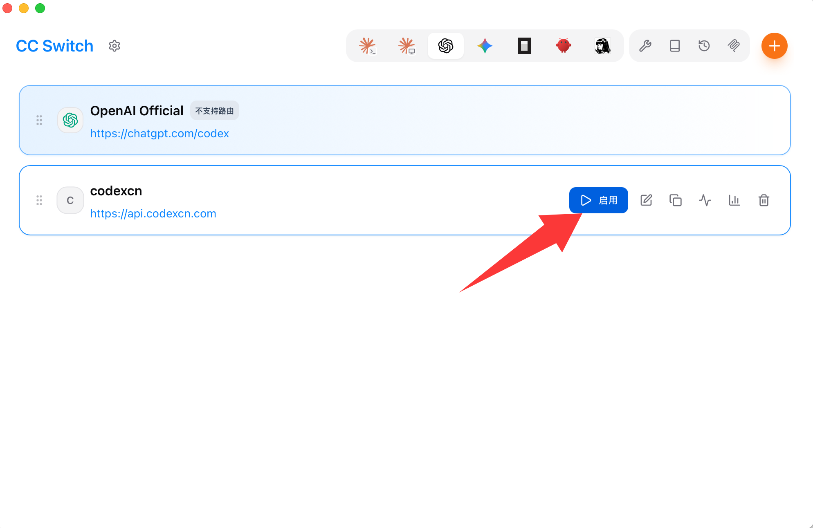This screenshot has height=528, width=813.
Task: Select the red bug app icon tab
Action: coord(564,46)
